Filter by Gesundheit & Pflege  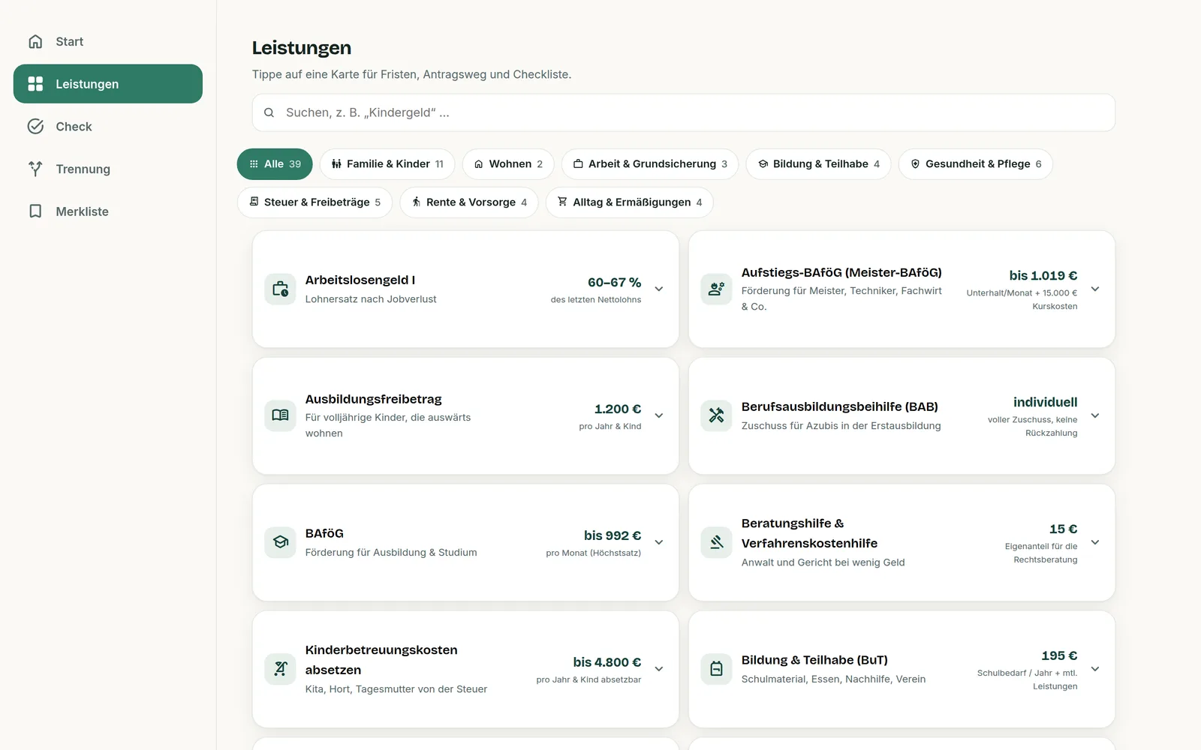point(976,164)
